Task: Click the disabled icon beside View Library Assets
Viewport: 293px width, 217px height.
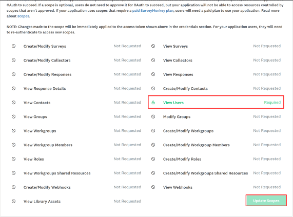Action: (x=14, y=201)
